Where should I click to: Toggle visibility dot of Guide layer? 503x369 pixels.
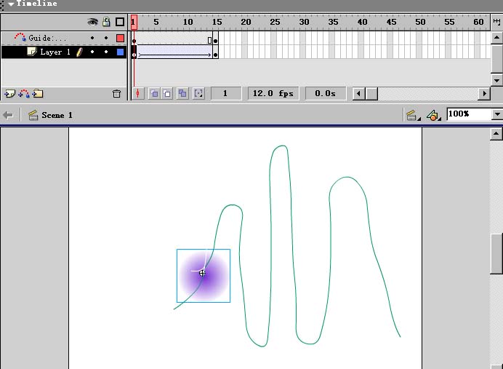(92, 38)
